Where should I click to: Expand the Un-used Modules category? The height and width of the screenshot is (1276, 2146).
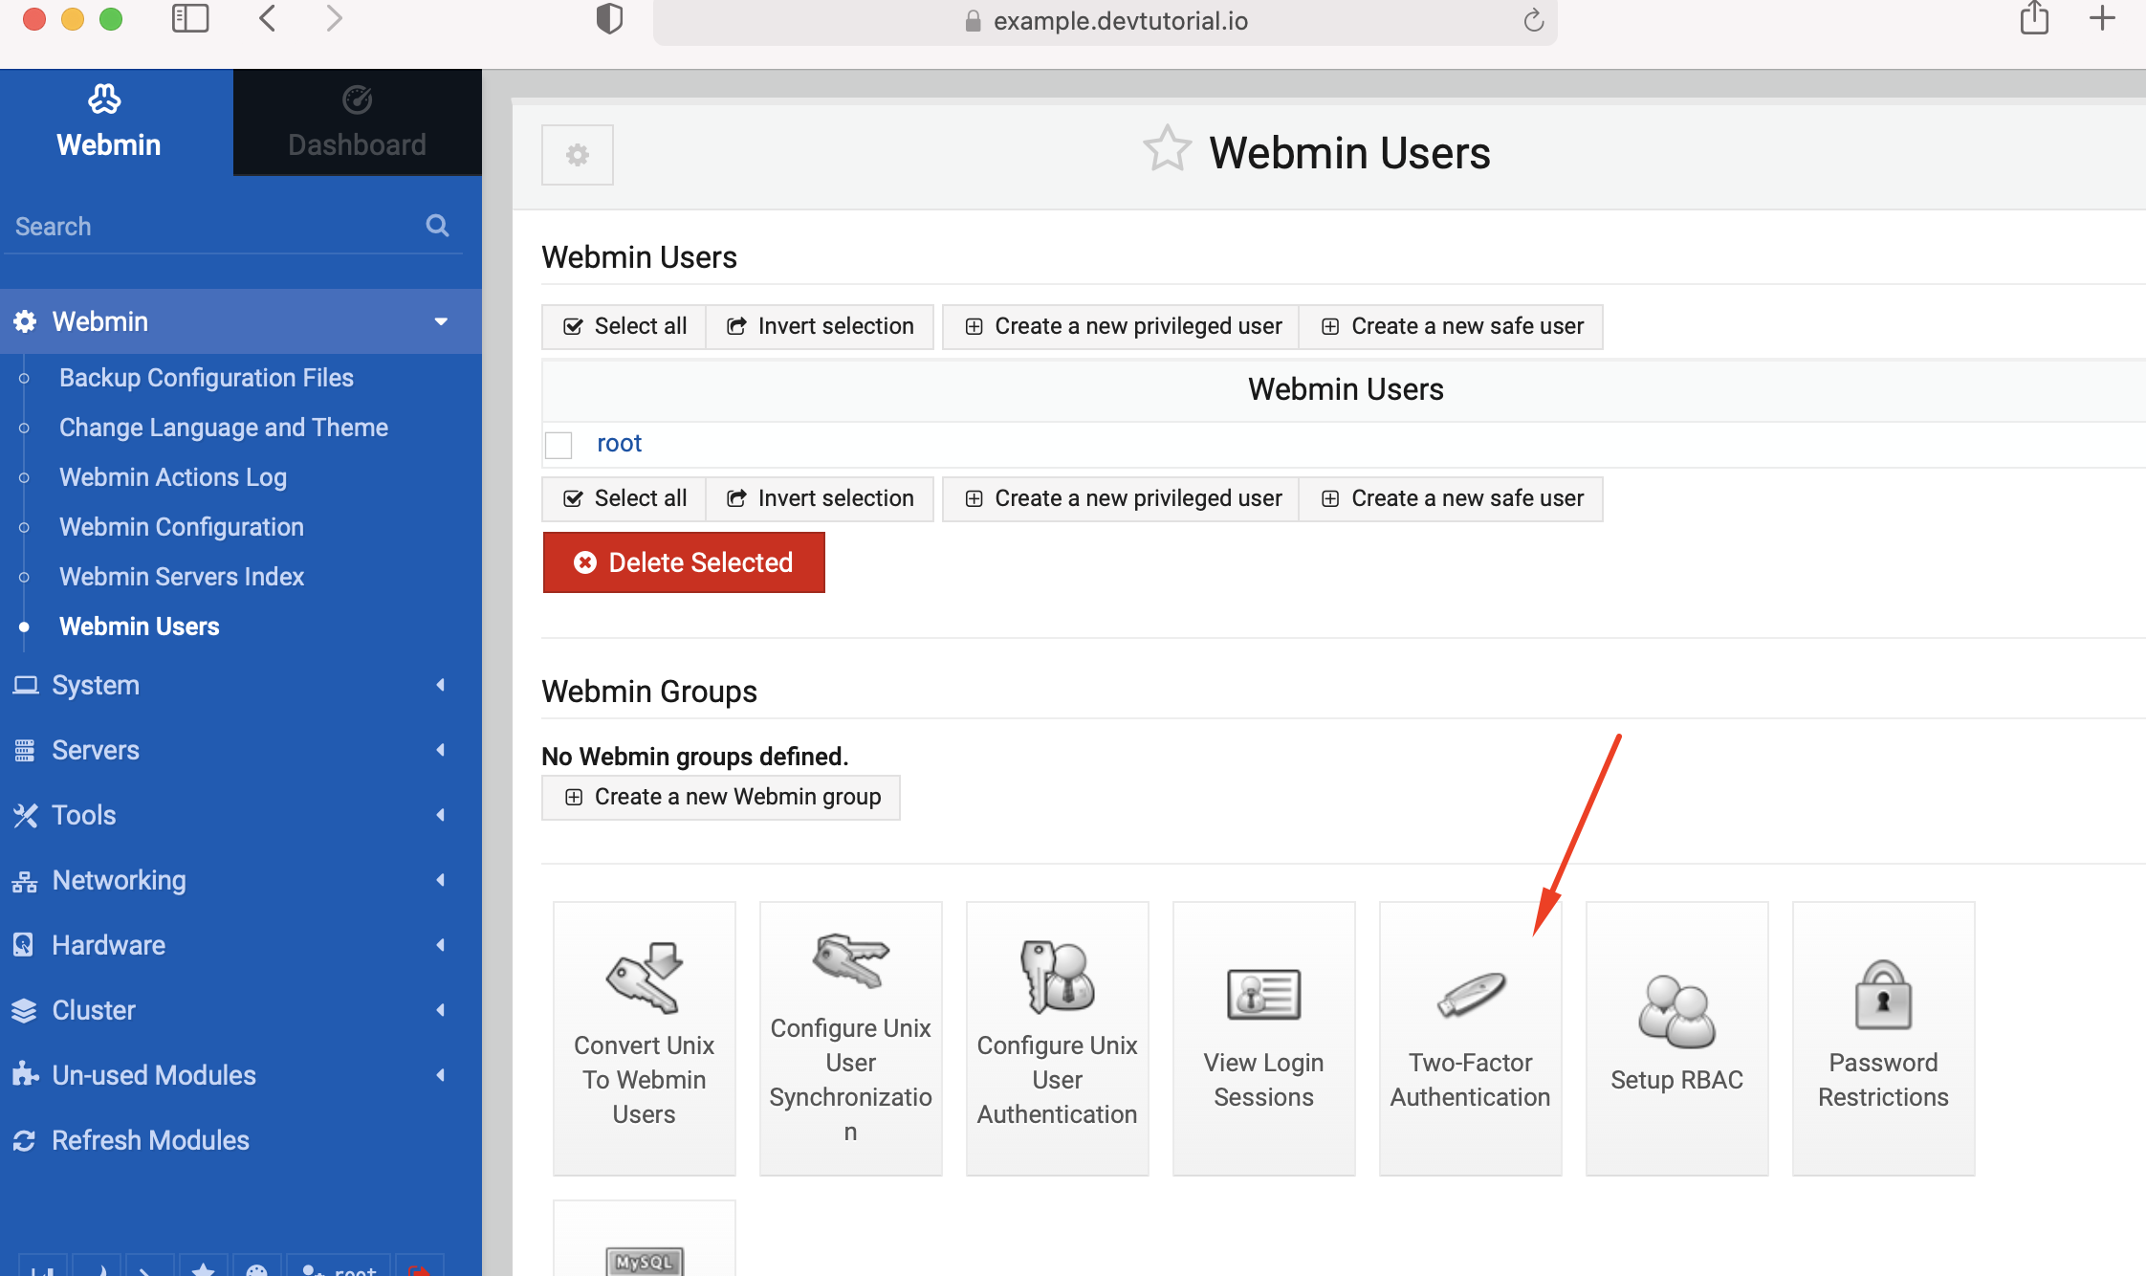241,1075
